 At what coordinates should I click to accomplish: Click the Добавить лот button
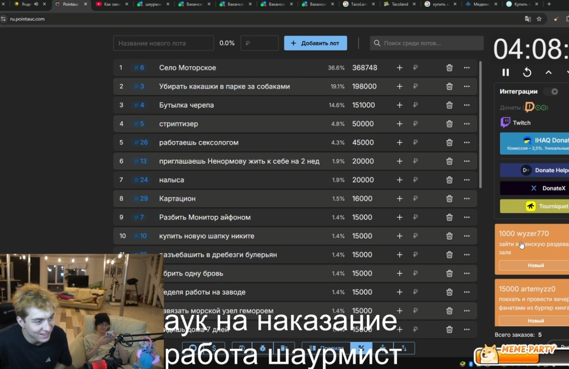coord(315,43)
